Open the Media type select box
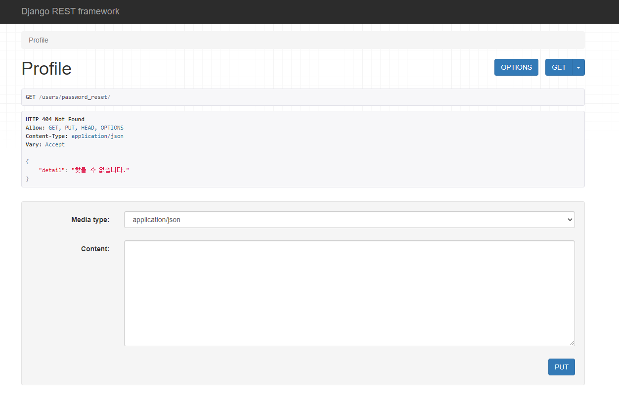Image resolution: width=619 pixels, height=411 pixels. pos(349,220)
